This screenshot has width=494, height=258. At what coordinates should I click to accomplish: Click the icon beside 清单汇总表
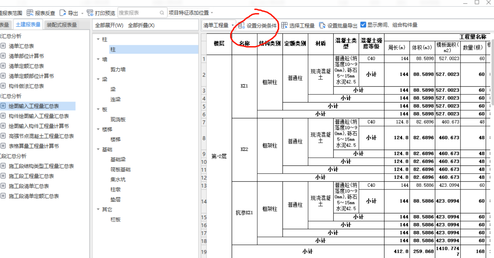[3, 46]
